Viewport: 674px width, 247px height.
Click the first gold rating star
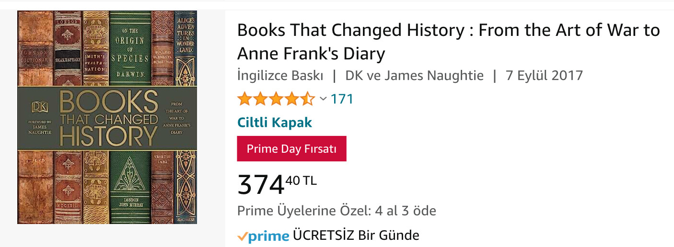point(244,99)
